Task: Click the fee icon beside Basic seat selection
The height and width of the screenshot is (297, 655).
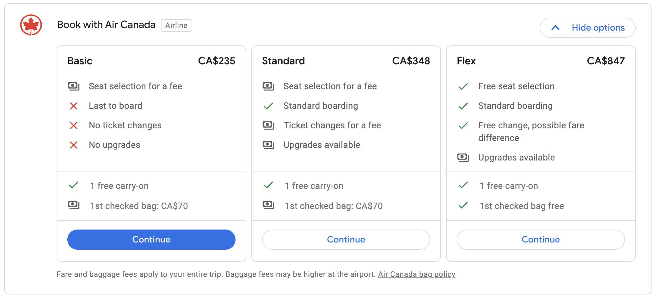Action: (74, 86)
